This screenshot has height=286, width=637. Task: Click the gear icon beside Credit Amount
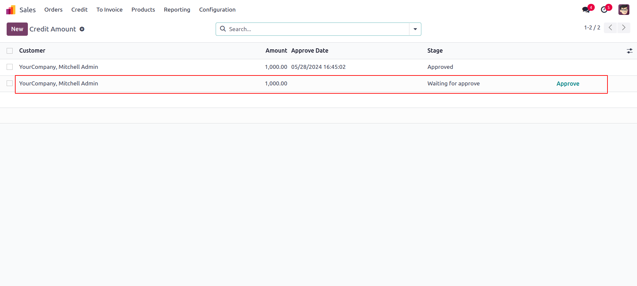pos(82,29)
